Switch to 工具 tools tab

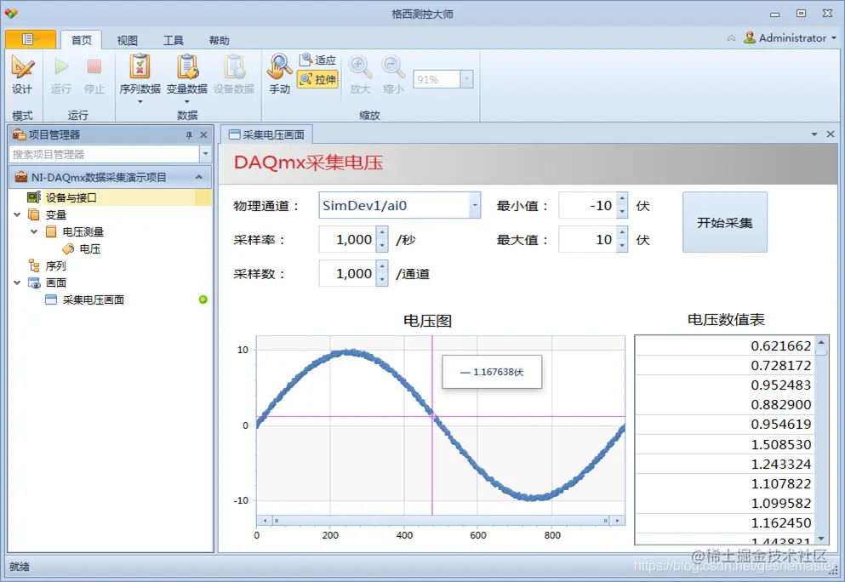coord(173,40)
